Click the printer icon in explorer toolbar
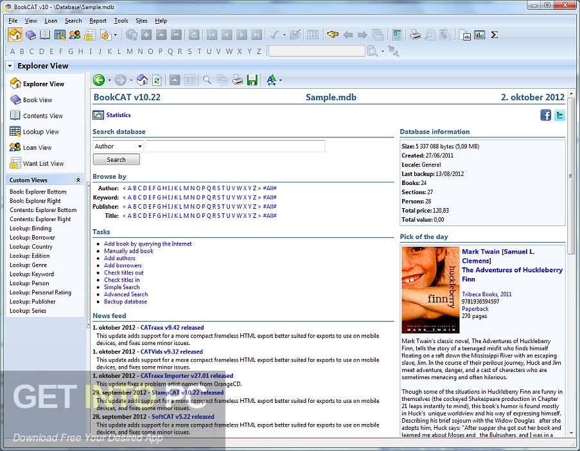 (x=237, y=80)
